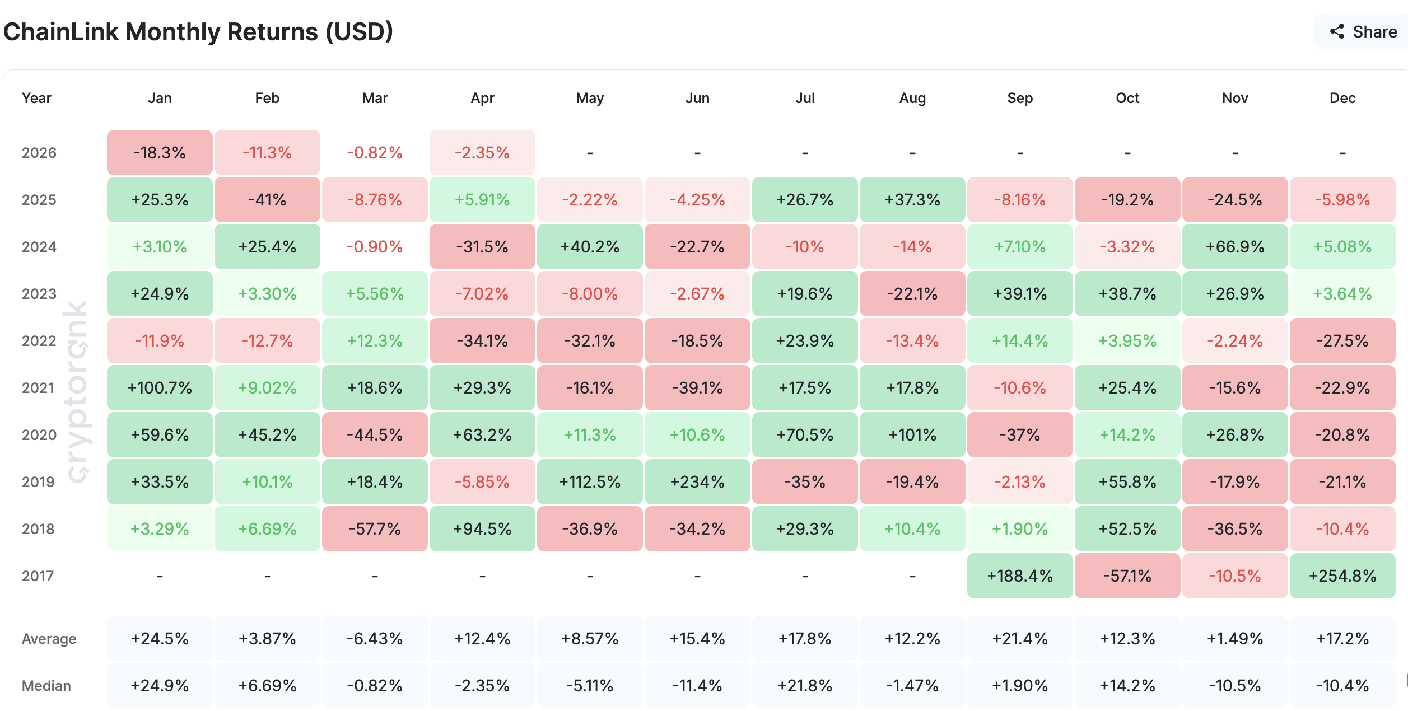Click the 2017 December +254.8% cell
The height and width of the screenshot is (711, 1408).
1342,576
